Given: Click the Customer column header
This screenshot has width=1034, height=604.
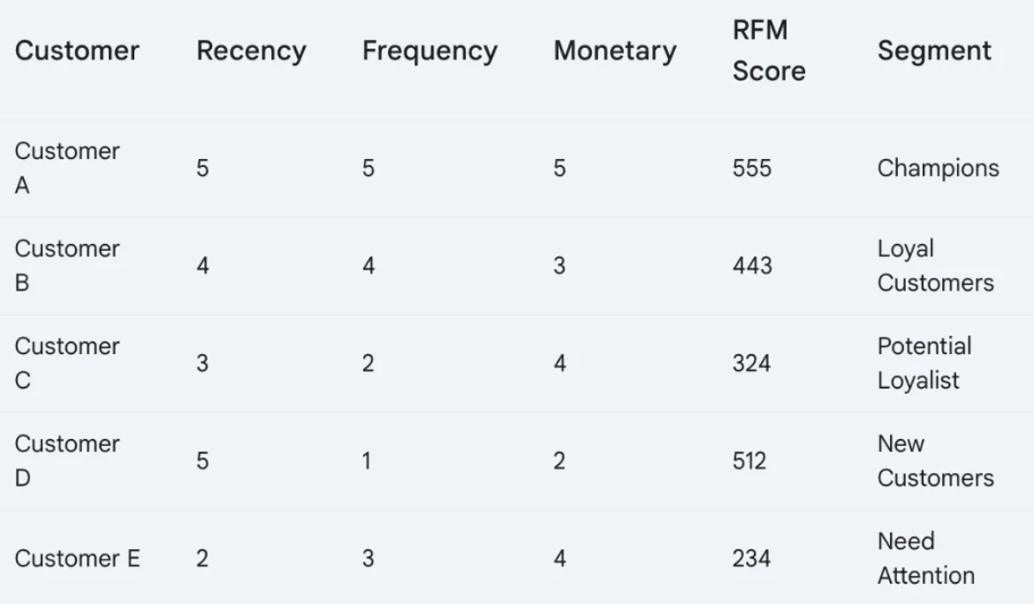Looking at the screenshot, I should [77, 50].
